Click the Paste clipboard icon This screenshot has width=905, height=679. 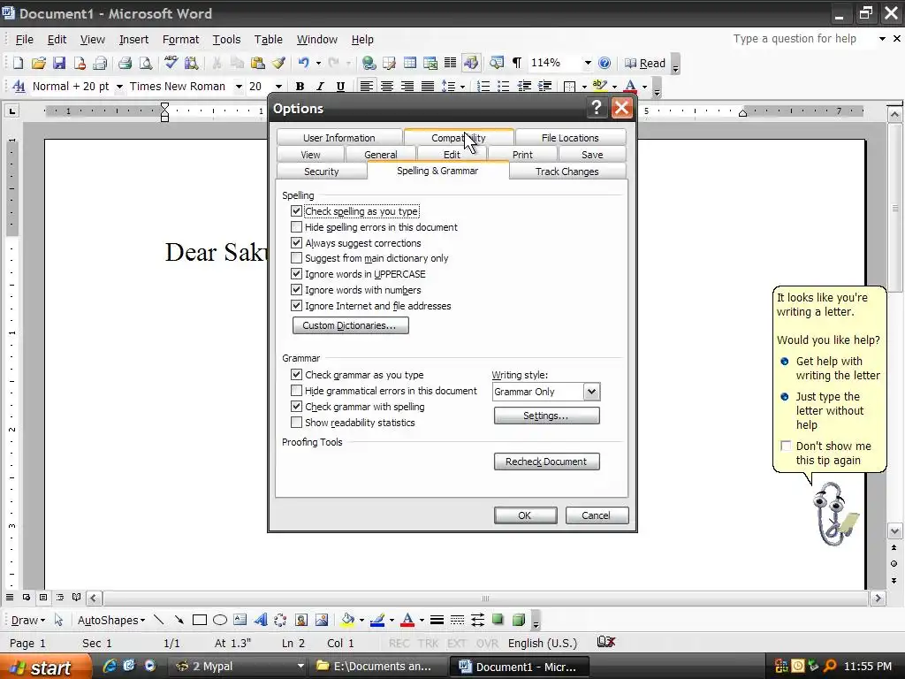pos(258,63)
